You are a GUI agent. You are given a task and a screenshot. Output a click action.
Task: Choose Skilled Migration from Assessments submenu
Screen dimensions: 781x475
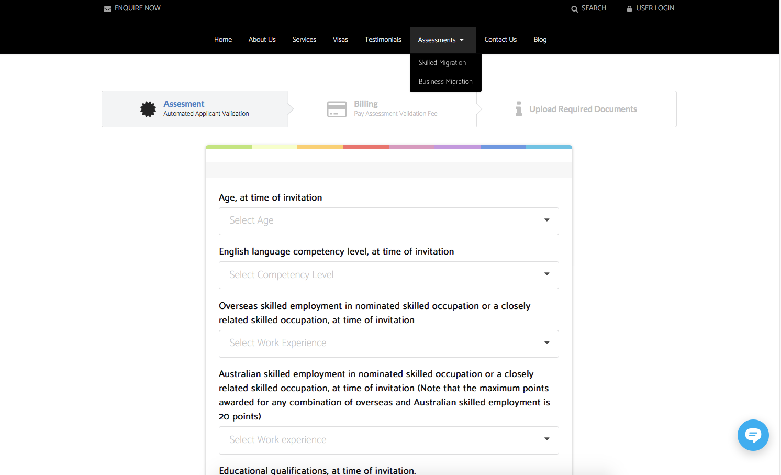pyautogui.click(x=442, y=62)
